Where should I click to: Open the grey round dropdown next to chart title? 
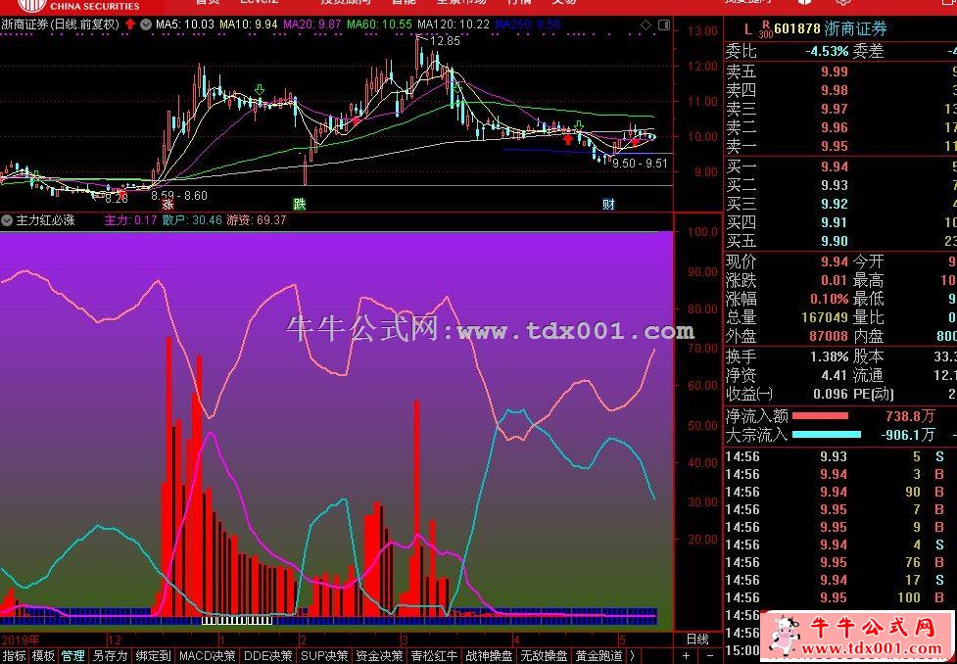(145, 24)
